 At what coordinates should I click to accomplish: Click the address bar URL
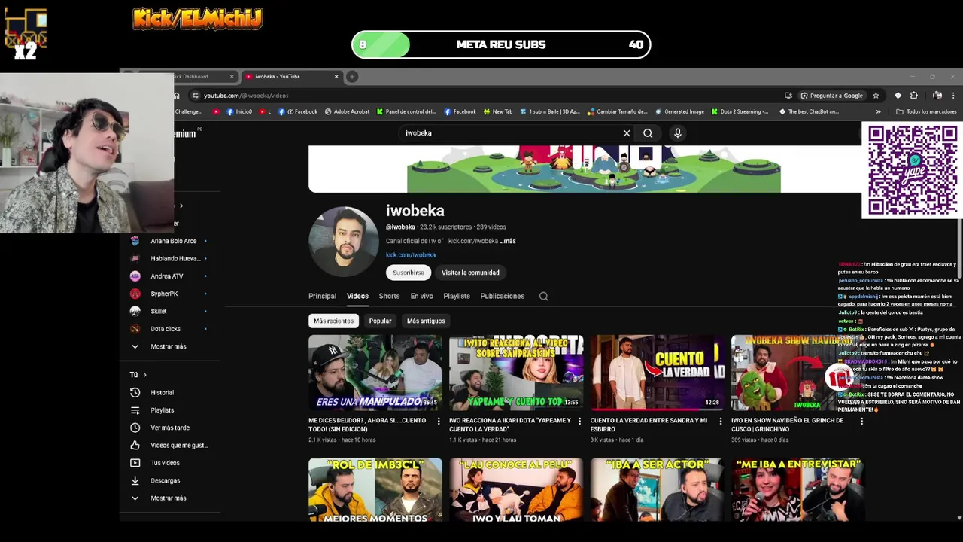click(x=246, y=96)
